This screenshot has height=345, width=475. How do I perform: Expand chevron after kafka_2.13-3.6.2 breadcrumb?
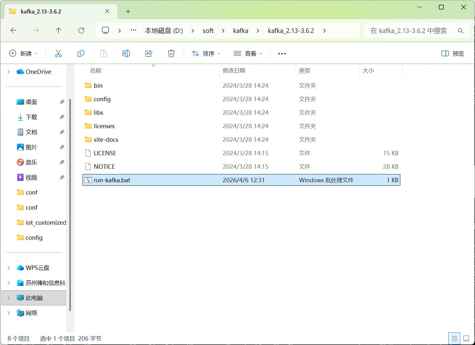(324, 31)
